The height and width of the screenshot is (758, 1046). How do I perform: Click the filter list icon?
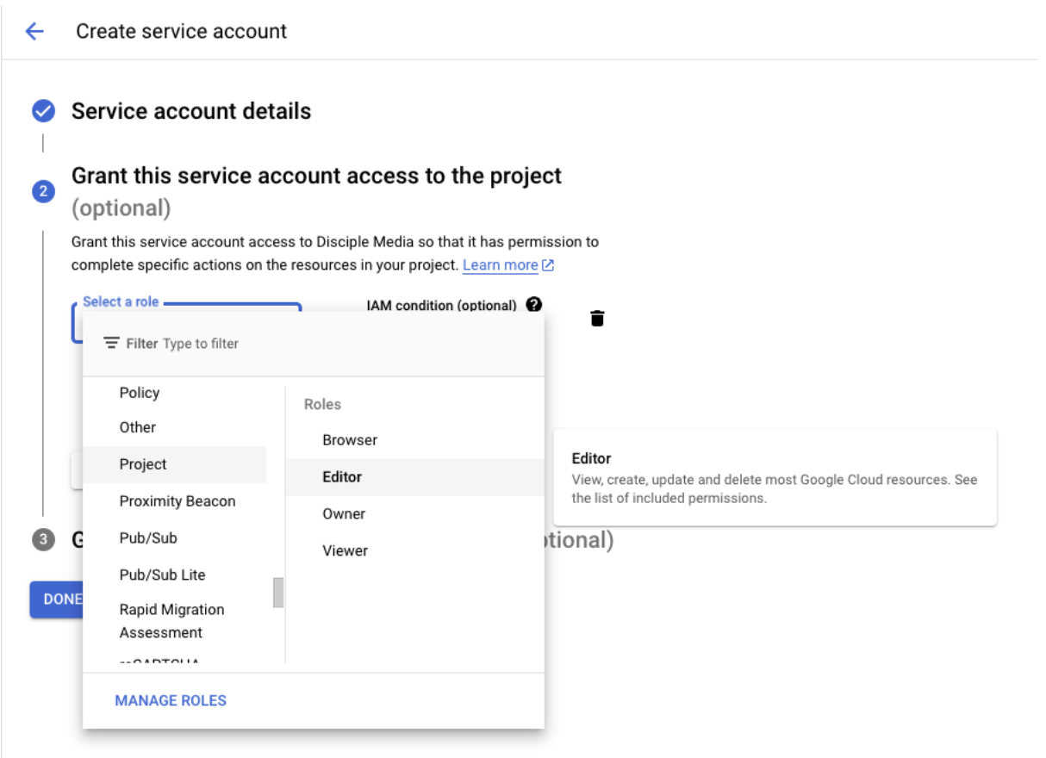pos(111,343)
